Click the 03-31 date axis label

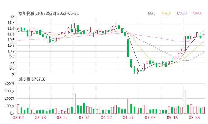(x=84, y=118)
